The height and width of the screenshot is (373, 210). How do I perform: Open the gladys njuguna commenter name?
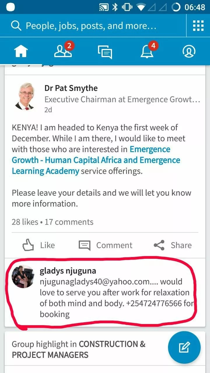[68, 271]
